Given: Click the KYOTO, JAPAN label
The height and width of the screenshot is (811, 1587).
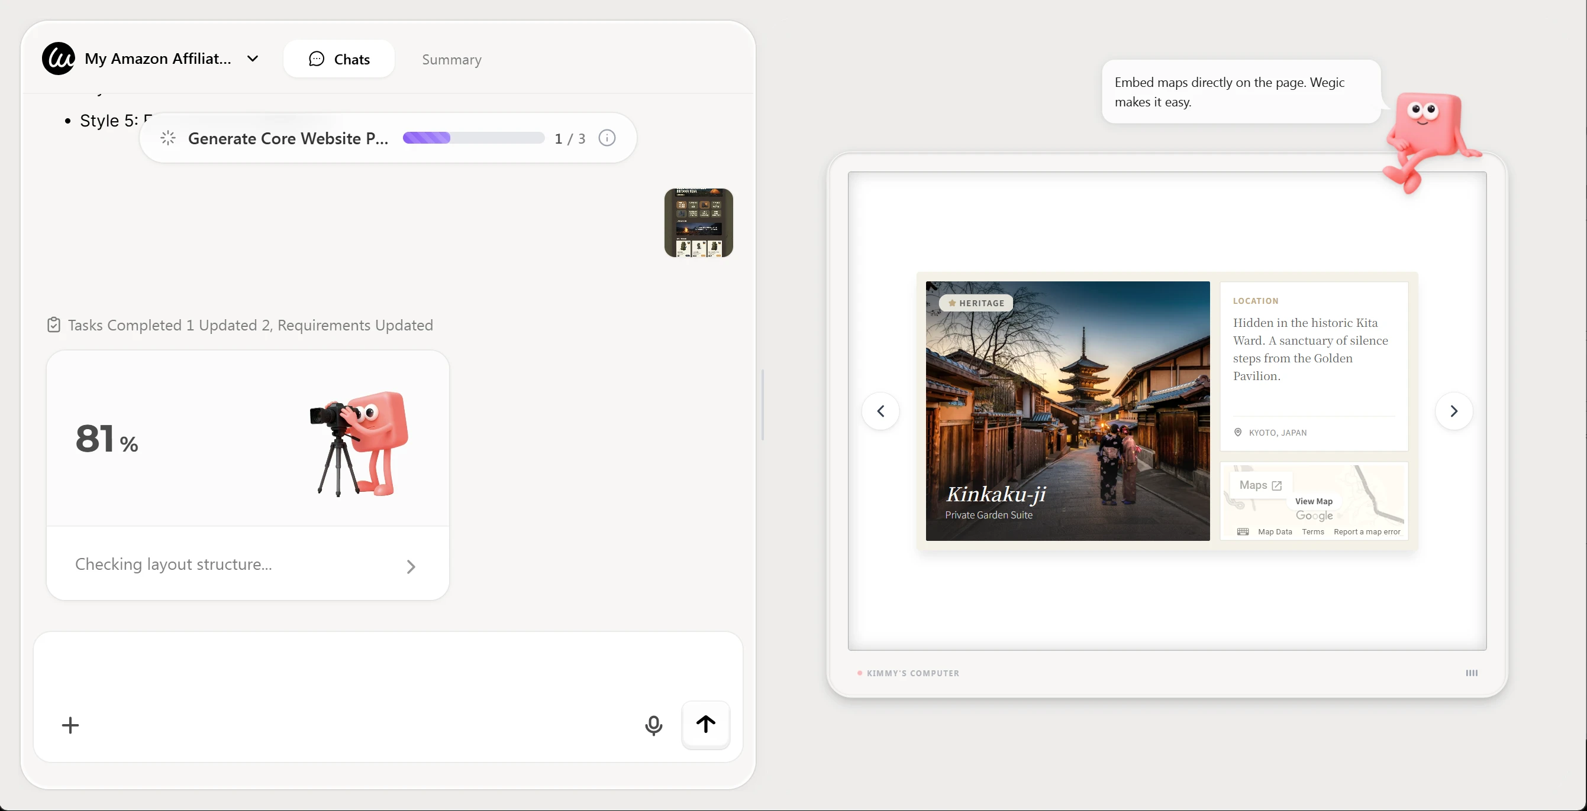Looking at the screenshot, I should [x=1278, y=433].
